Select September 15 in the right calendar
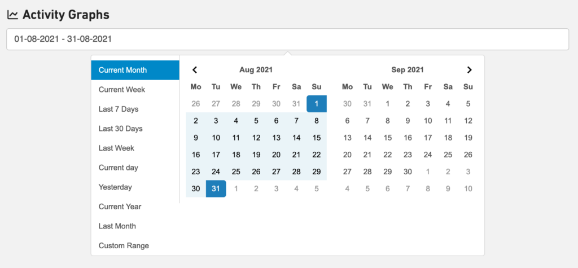578x268 pixels. [x=388, y=138]
